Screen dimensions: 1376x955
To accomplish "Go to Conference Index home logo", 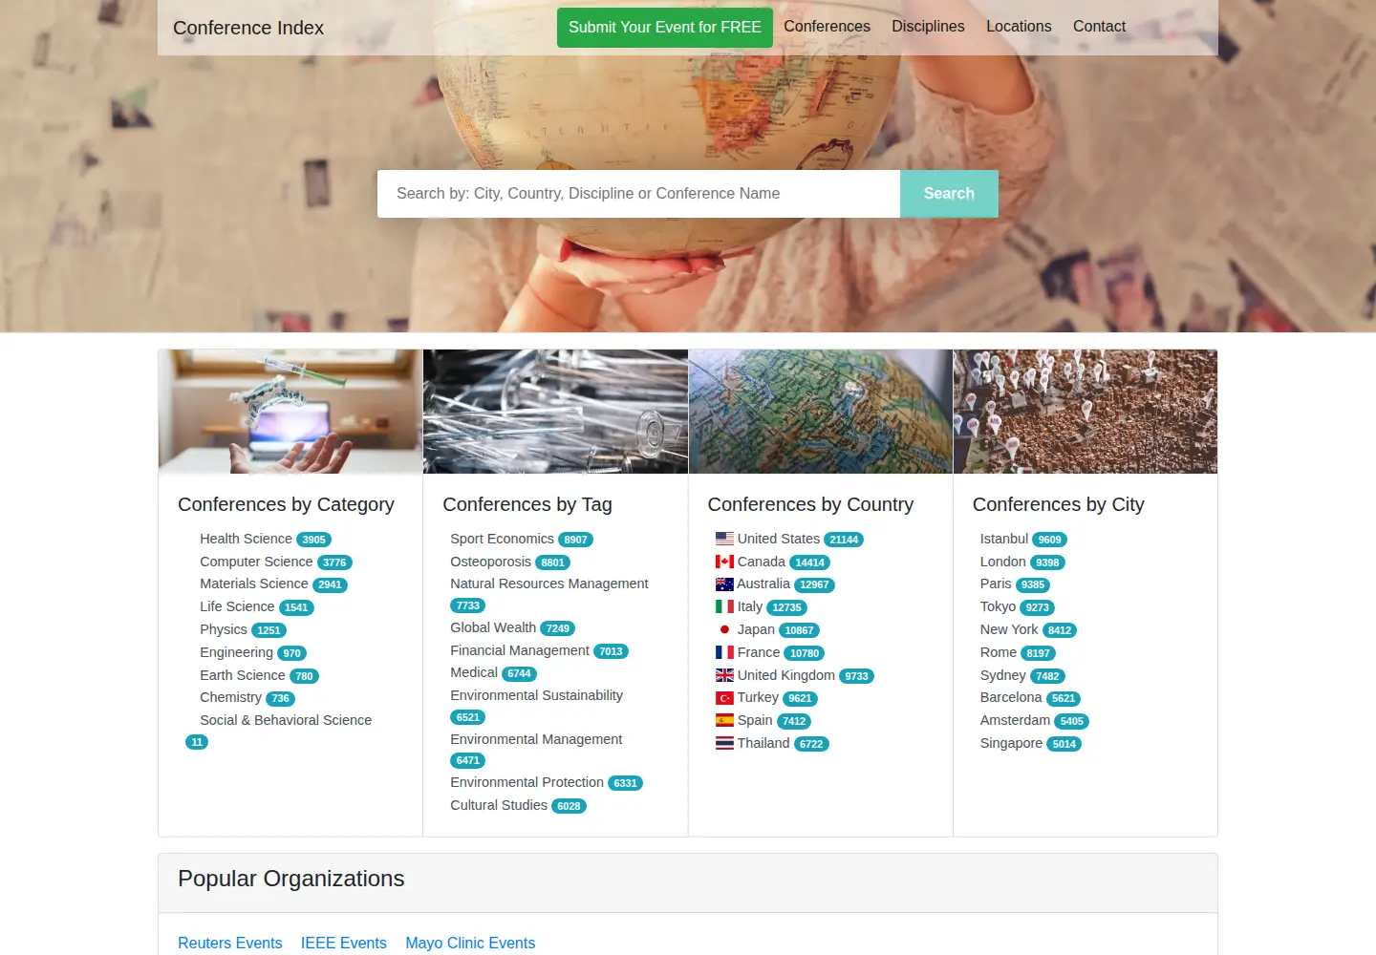I will 248,28.
